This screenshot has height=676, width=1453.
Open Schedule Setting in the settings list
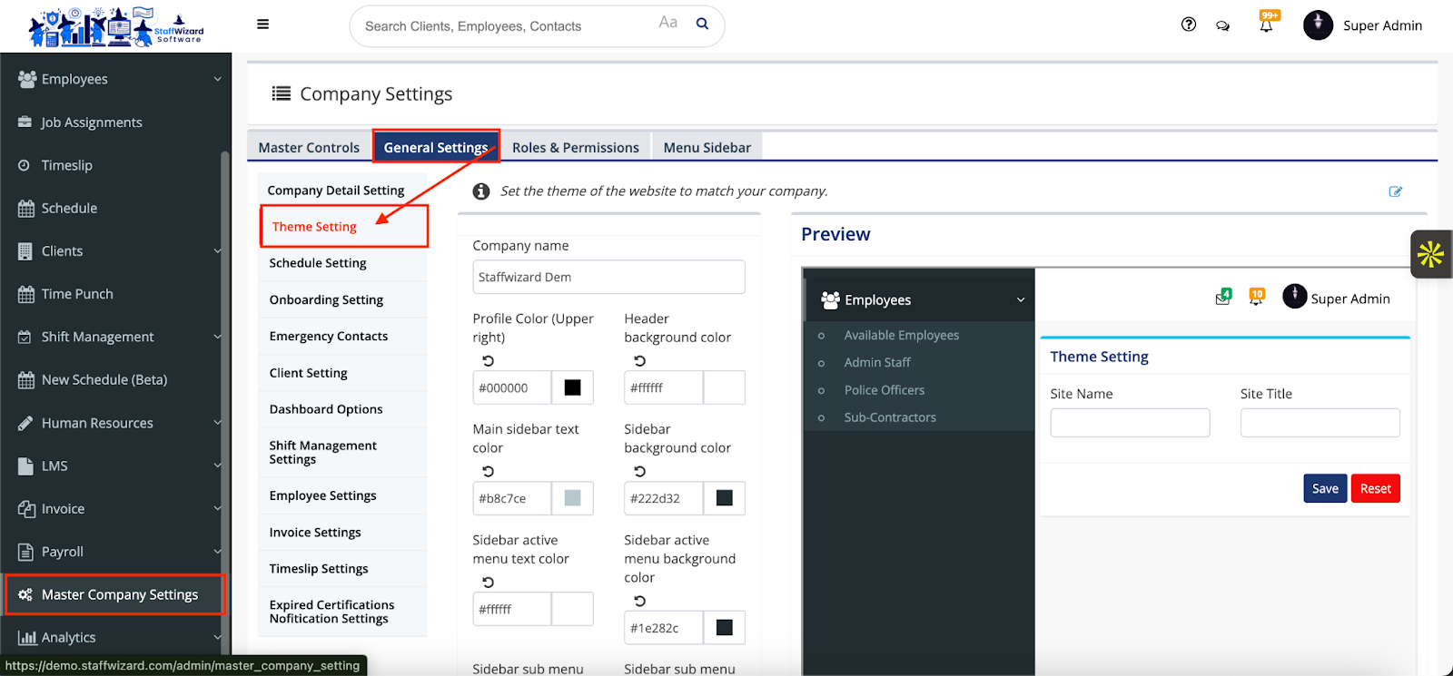pyautogui.click(x=318, y=263)
